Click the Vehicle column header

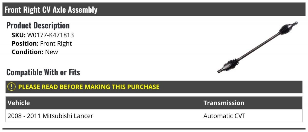19,103
